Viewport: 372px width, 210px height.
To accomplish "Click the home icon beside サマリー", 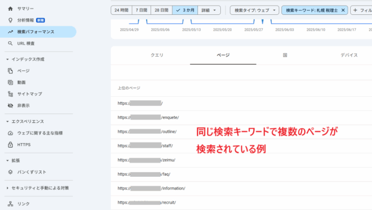I will pos(10,9).
